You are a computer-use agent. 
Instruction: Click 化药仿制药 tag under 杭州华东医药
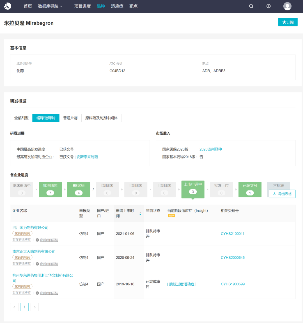(22, 286)
